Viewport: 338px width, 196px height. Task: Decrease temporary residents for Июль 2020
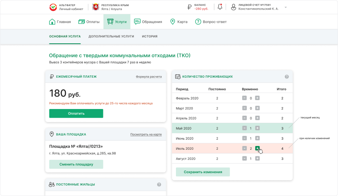[x=244, y=148]
